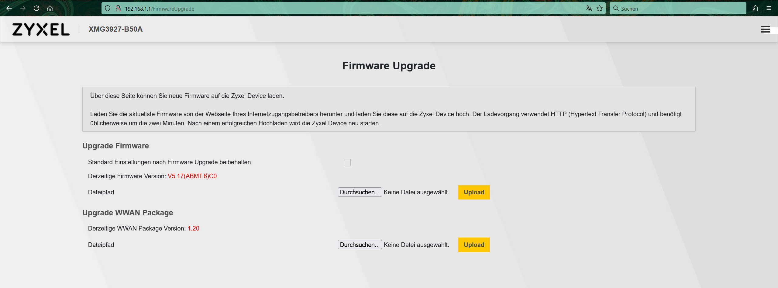Browse for a firmware file with Durchsuchen
The height and width of the screenshot is (288, 778).
pos(360,192)
